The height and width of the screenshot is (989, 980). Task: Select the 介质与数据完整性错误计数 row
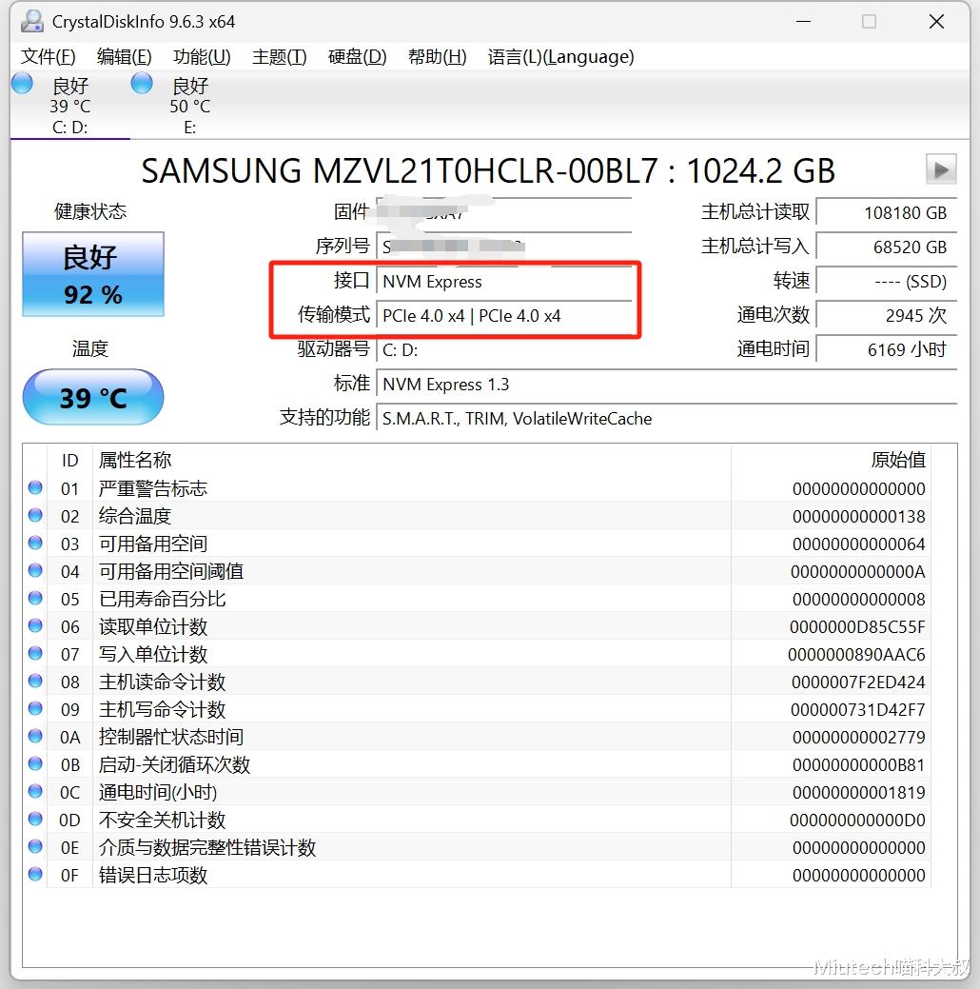click(477, 848)
